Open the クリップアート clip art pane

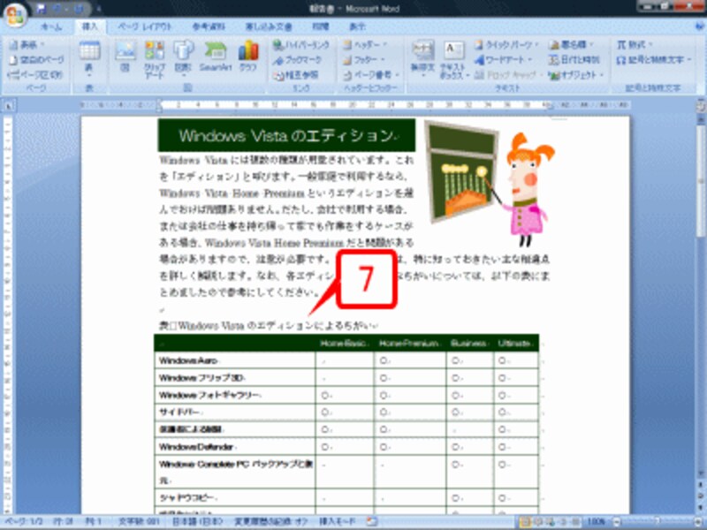click(x=155, y=59)
